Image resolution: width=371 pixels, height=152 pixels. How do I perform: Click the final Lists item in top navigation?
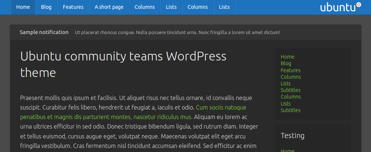click(x=224, y=7)
